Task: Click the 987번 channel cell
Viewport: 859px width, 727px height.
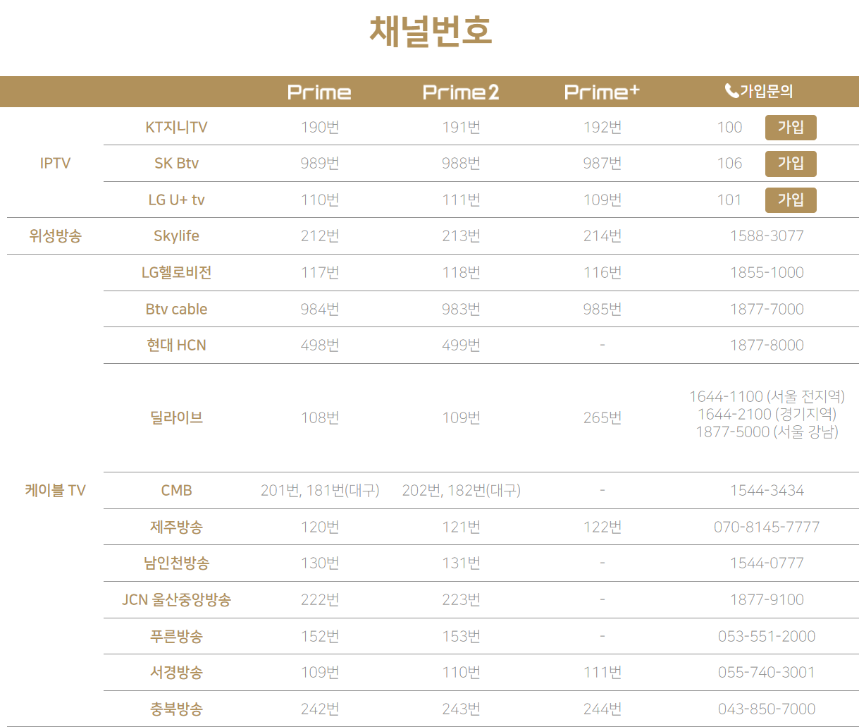Action: [602, 164]
